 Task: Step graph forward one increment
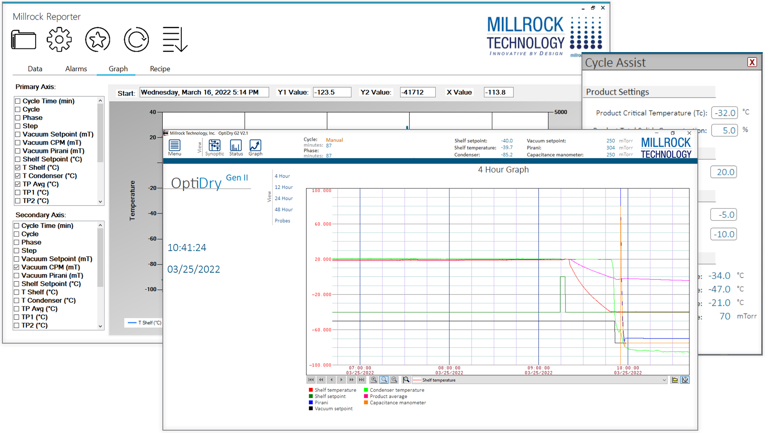coord(341,380)
